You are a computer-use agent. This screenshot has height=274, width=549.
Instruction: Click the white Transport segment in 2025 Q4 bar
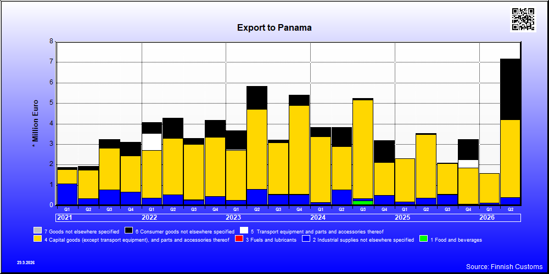468,164
